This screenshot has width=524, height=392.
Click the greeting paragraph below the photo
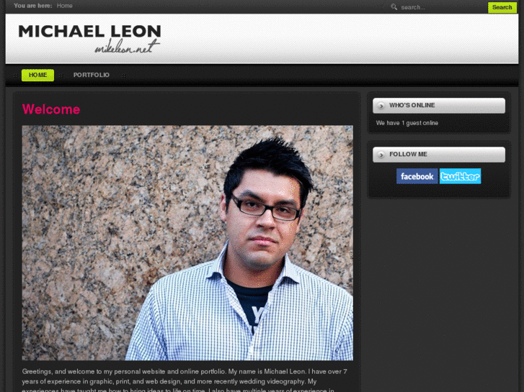[185, 381]
